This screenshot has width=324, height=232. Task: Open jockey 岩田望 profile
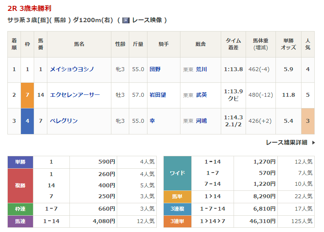pyautogui.click(x=158, y=95)
